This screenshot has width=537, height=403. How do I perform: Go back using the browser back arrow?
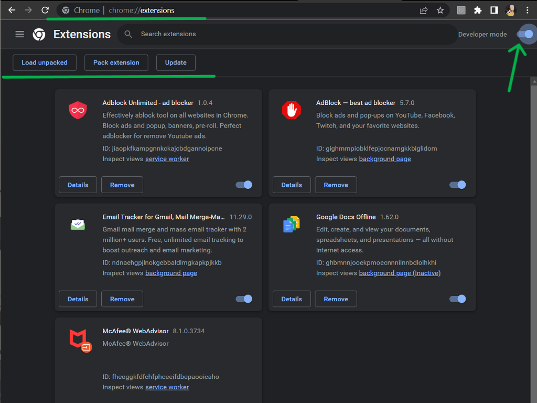12,10
